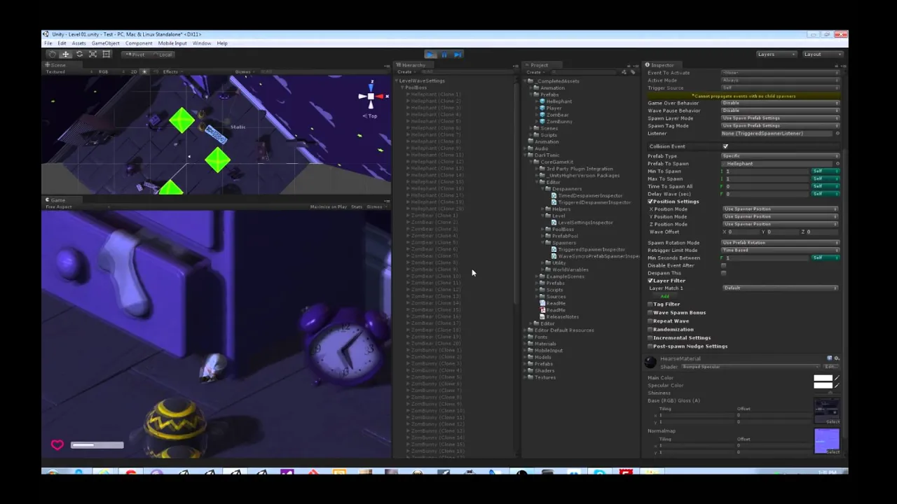Open the Layer Match 1 dropdown

780,288
